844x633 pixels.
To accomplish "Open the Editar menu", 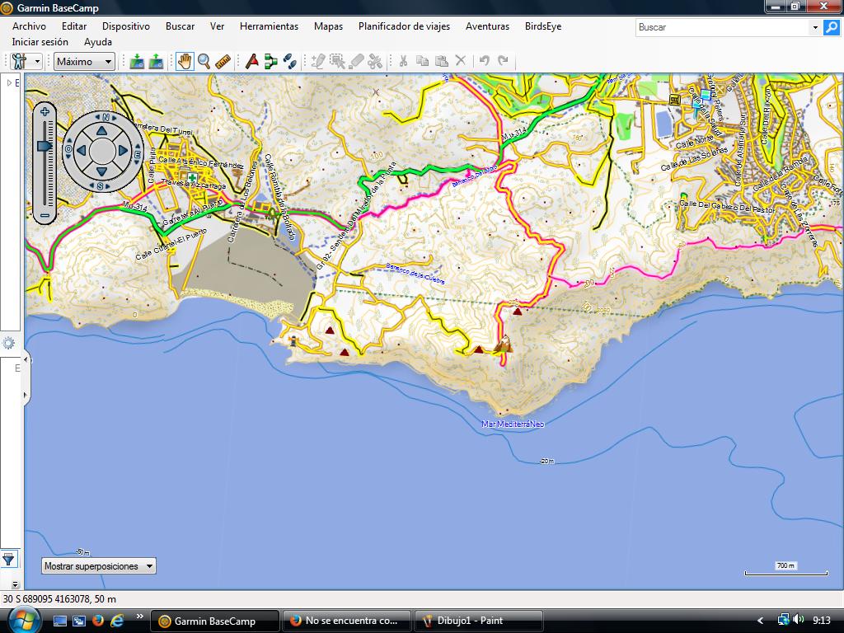I will pos(74,26).
